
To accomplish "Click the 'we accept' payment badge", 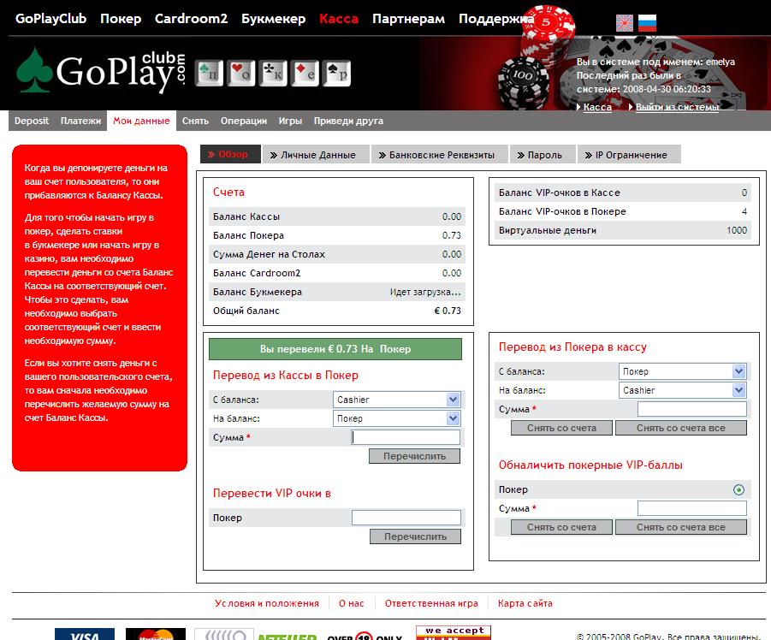I will coord(453,633).
